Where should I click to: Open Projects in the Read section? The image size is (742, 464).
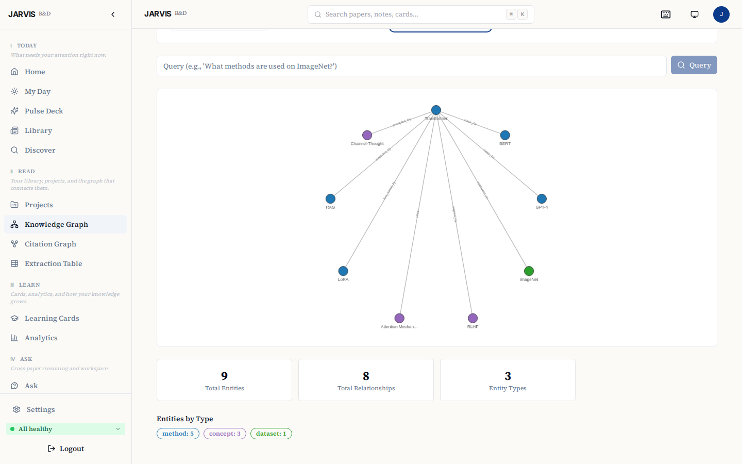click(65, 205)
